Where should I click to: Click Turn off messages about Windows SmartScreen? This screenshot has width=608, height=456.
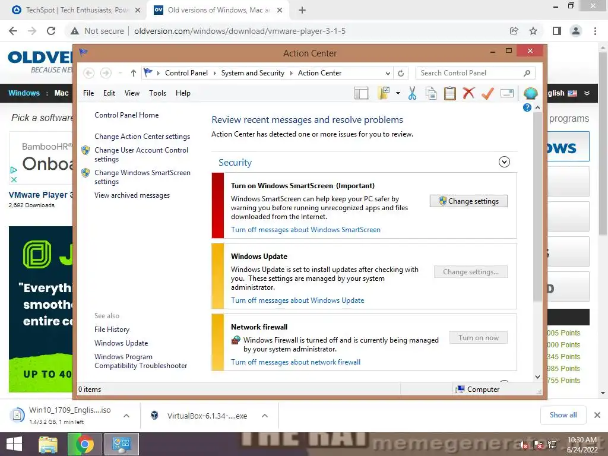click(306, 230)
